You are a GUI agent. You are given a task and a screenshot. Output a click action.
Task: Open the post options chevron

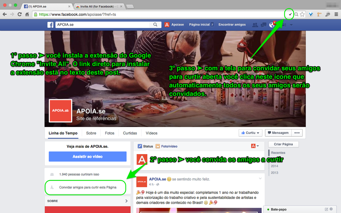260,179
